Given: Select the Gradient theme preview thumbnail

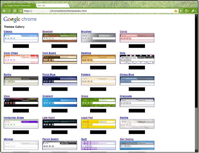Looking at the screenshot, I should (60, 102).
